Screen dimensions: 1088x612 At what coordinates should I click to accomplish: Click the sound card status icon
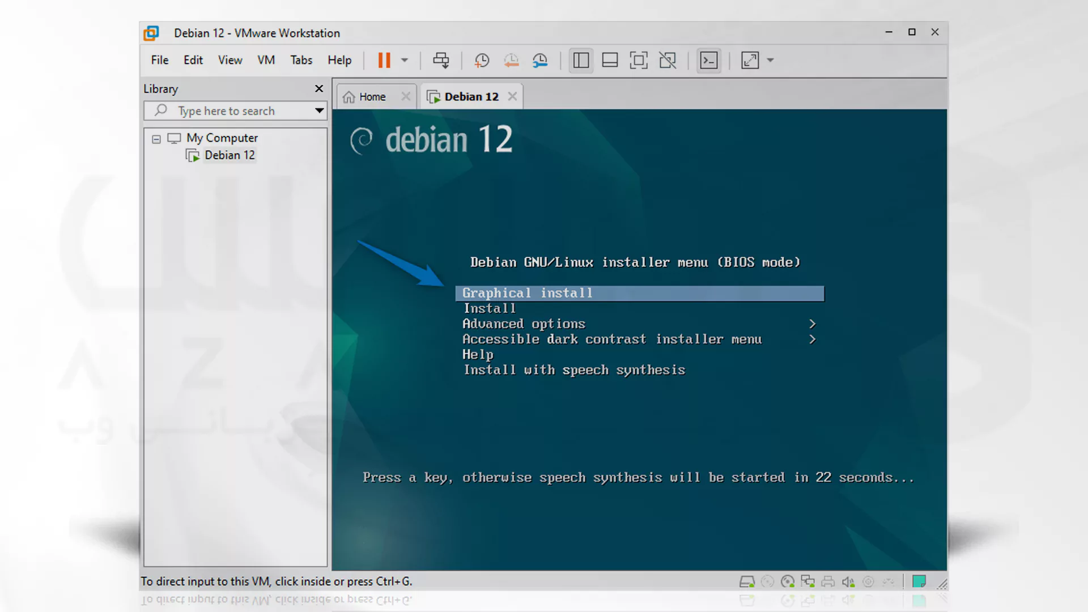[x=848, y=581]
